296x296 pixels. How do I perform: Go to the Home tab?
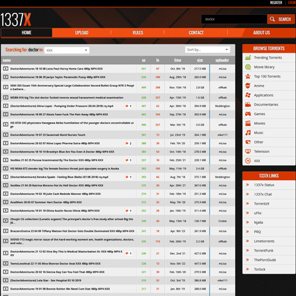(x=26, y=33)
